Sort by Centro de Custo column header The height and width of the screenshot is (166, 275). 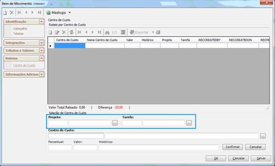70,40
